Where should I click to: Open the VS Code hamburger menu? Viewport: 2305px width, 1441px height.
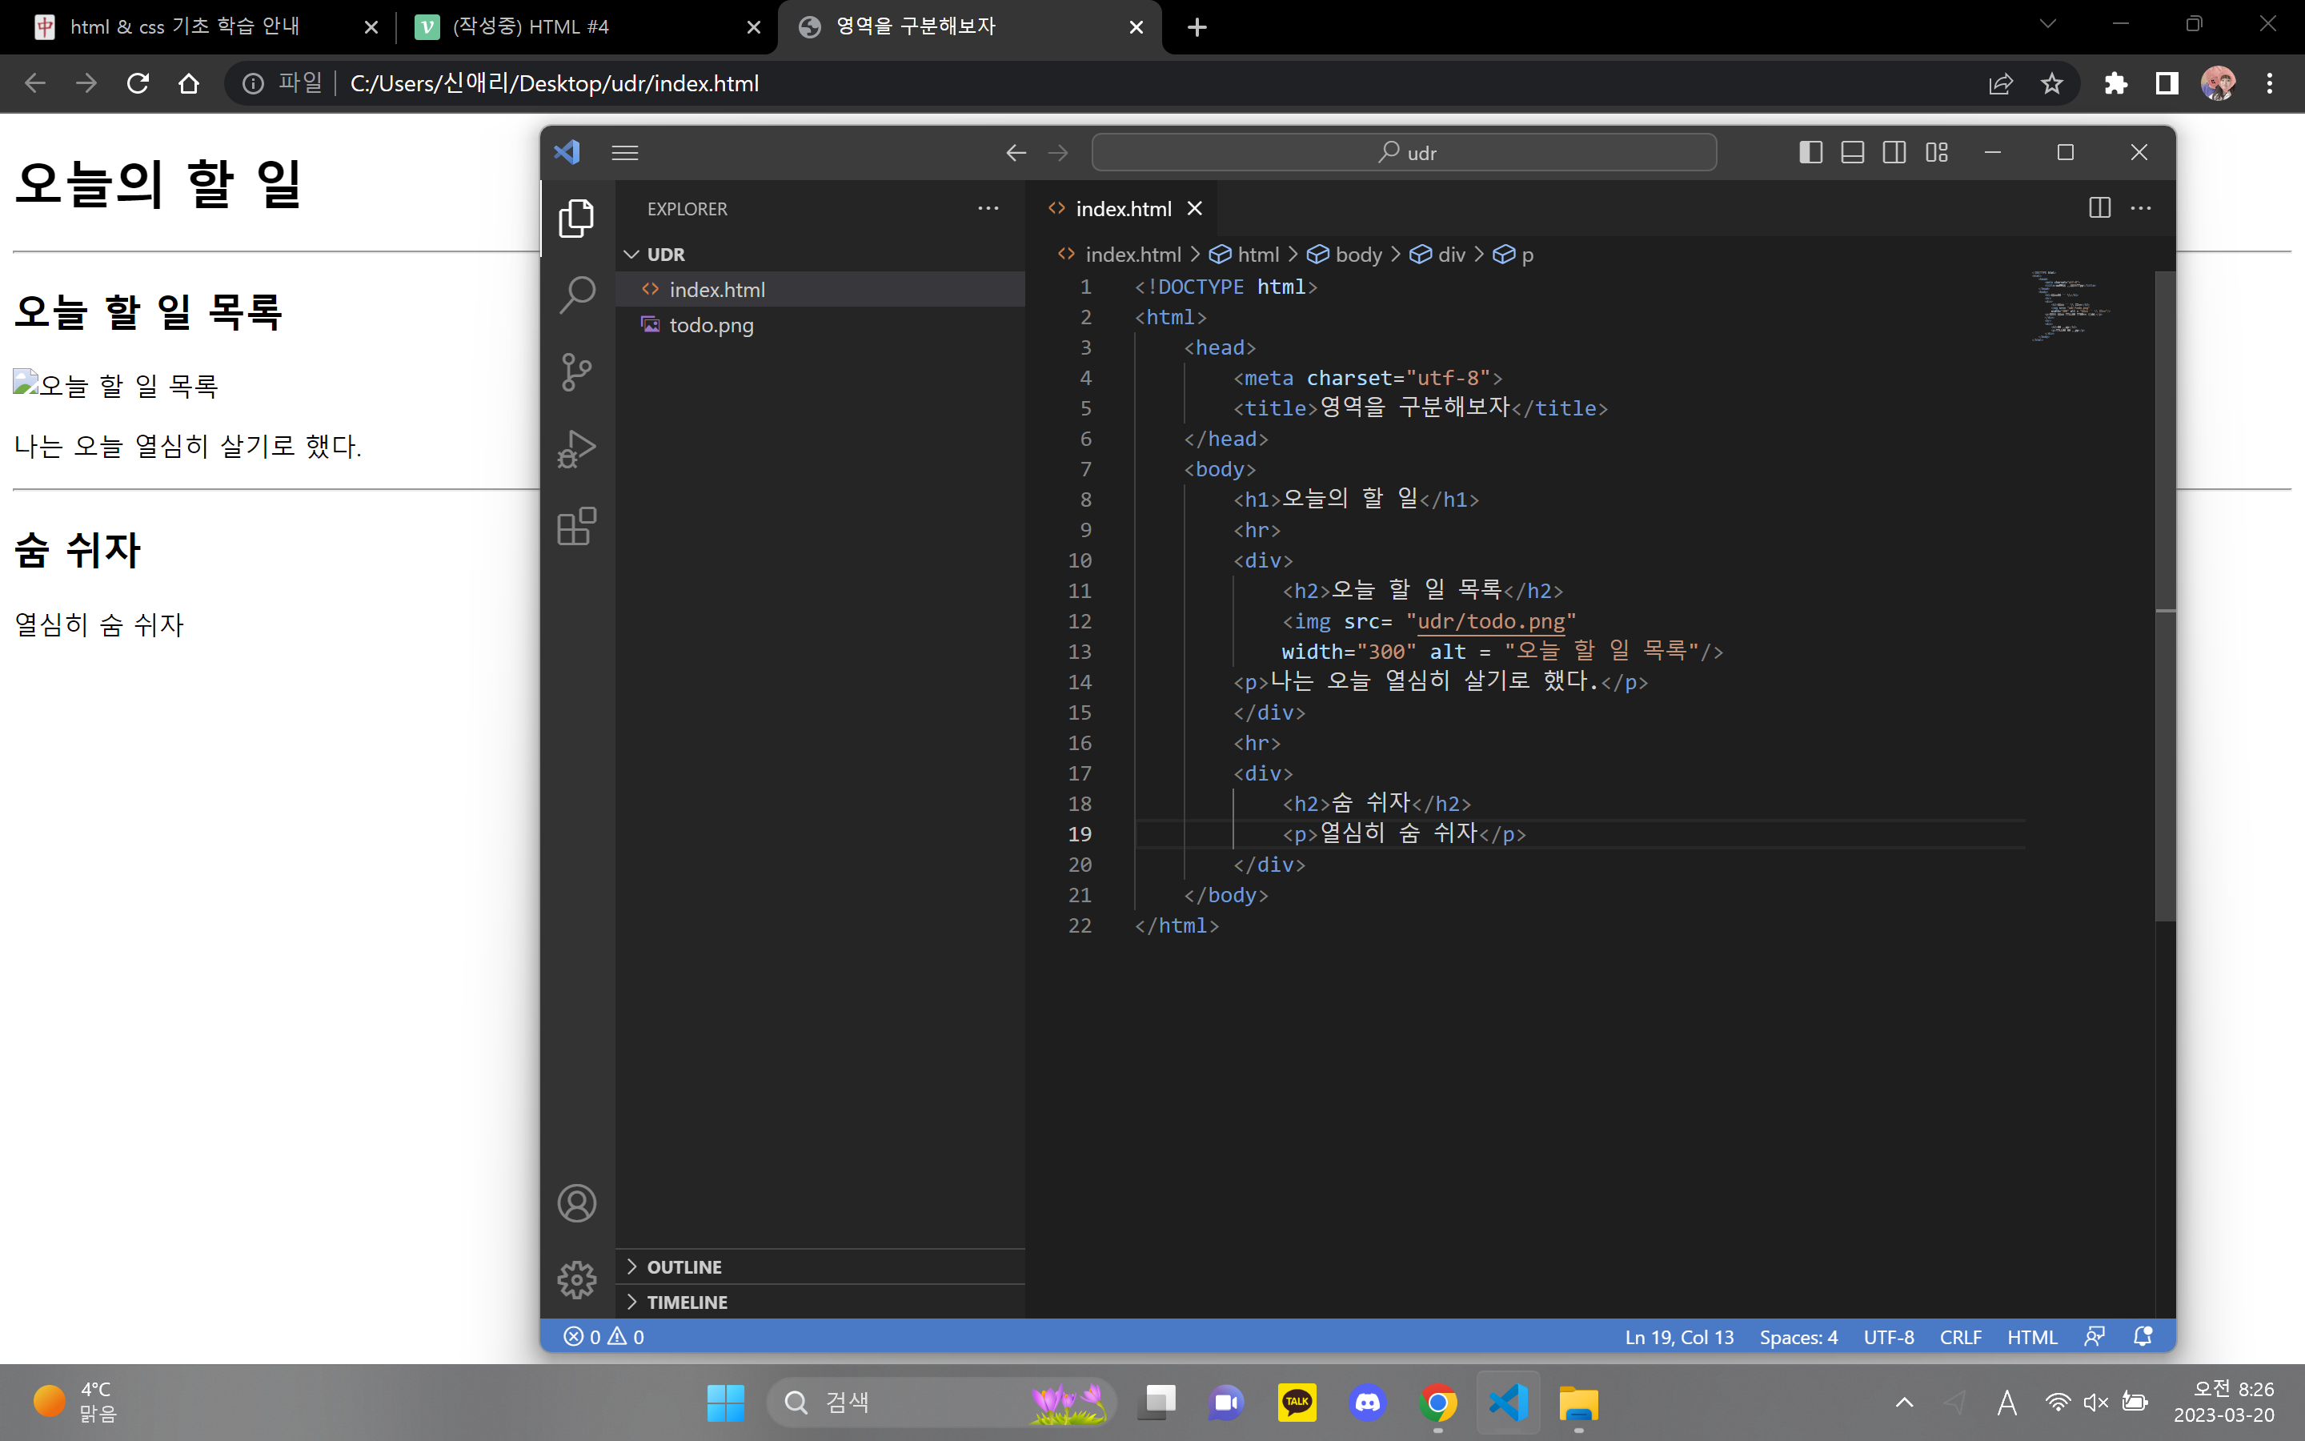point(625,152)
